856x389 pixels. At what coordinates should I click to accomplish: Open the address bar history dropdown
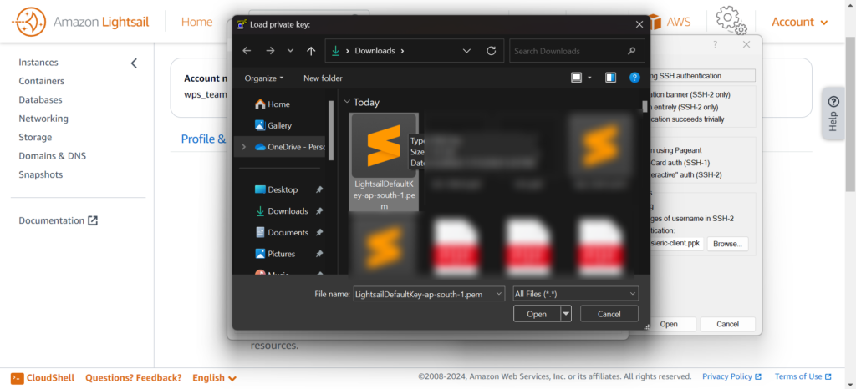point(466,51)
